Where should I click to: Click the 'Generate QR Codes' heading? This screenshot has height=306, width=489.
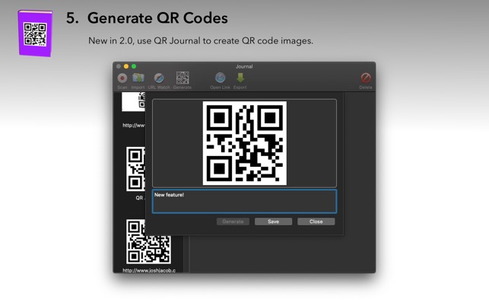pyautogui.click(x=157, y=18)
